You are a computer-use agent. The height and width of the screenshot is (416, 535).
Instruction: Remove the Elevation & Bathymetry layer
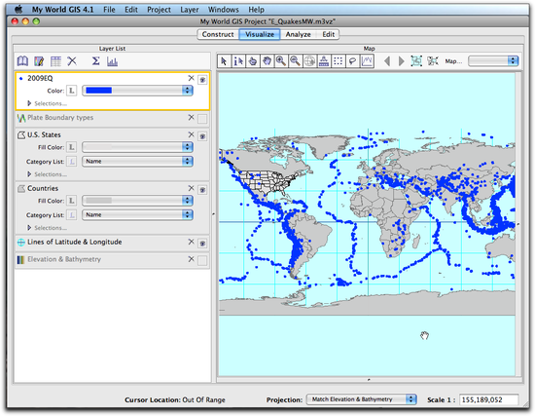191,259
